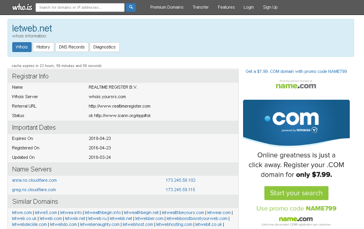The image size is (364, 229).
Task: Open letweb.net link in Similar Domains
Action: click(x=75, y=219)
